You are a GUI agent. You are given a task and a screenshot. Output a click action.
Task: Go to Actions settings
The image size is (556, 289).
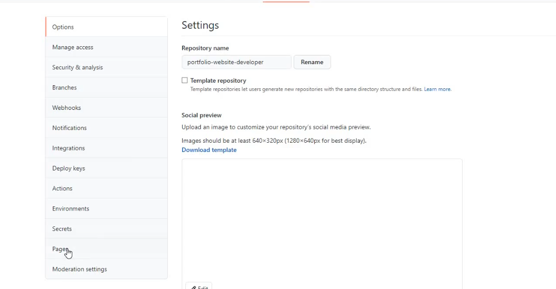click(63, 188)
